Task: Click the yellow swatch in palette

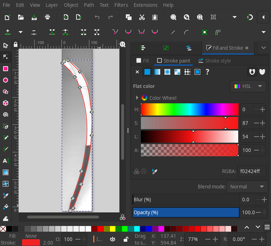Action: (x=113, y=229)
